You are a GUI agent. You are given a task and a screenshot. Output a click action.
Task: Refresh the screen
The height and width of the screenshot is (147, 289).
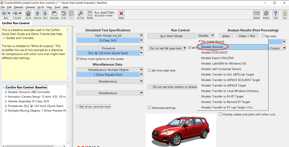tap(266, 13)
